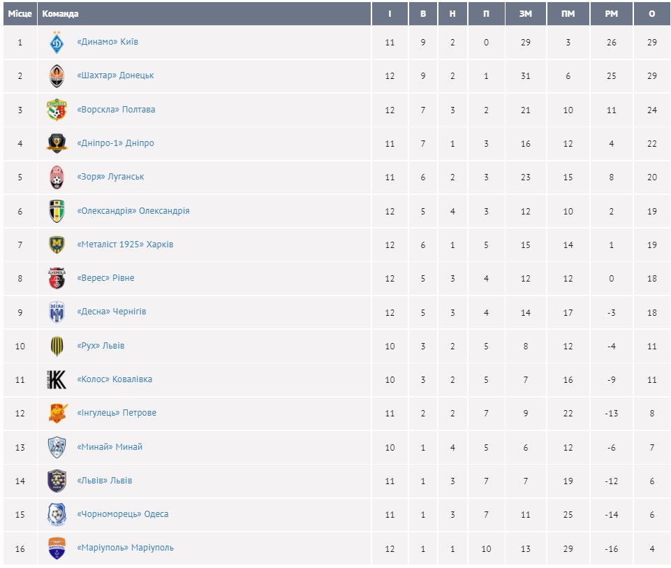Click the Dynamo Kyiv club logo
The image size is (671, 568).
point(57,43)
